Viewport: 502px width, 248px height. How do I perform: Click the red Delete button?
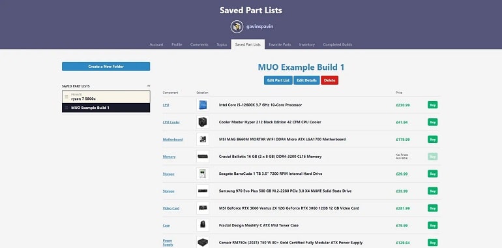coord(329,80)
